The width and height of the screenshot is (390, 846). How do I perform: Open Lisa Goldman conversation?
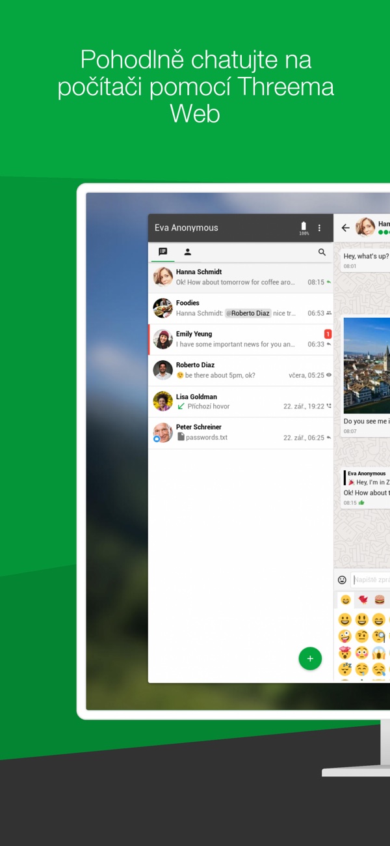pos(241,402)
